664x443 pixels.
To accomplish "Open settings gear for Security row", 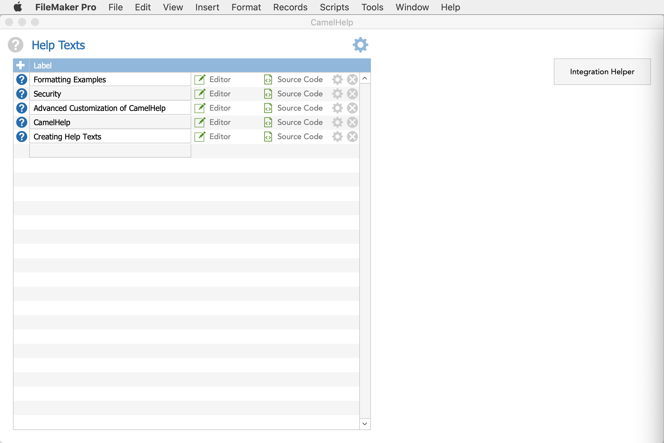I will 338,94.
